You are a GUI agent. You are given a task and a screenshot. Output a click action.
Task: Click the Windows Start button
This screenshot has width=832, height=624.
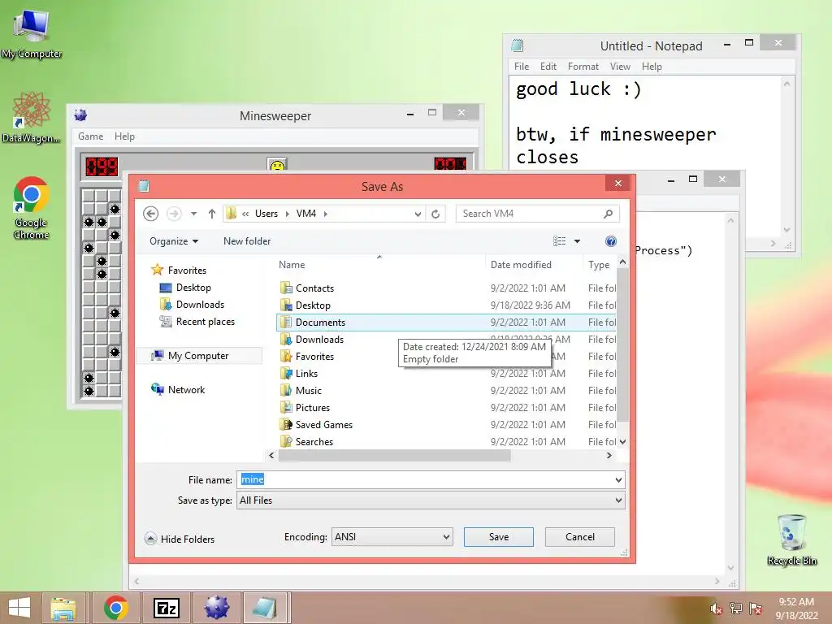19,608
